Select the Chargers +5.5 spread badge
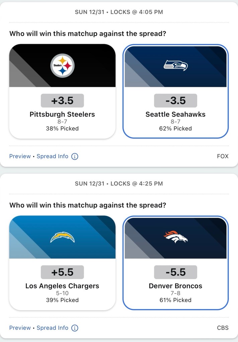The image size is (238, 342). 62,272
